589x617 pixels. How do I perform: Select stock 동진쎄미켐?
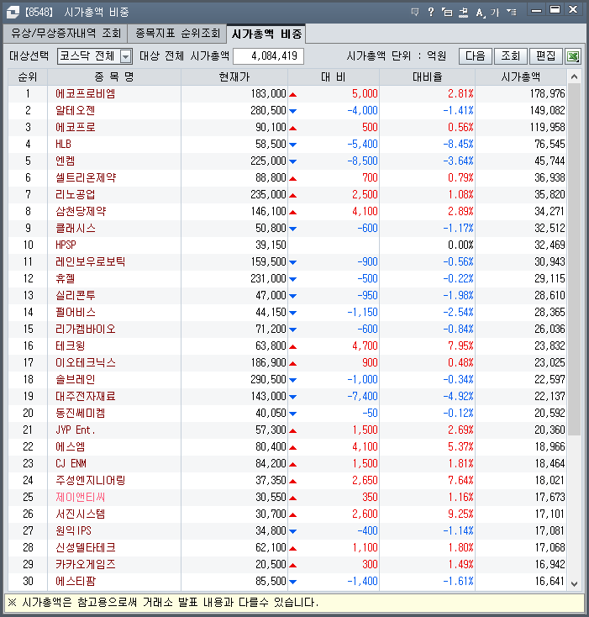80,414
